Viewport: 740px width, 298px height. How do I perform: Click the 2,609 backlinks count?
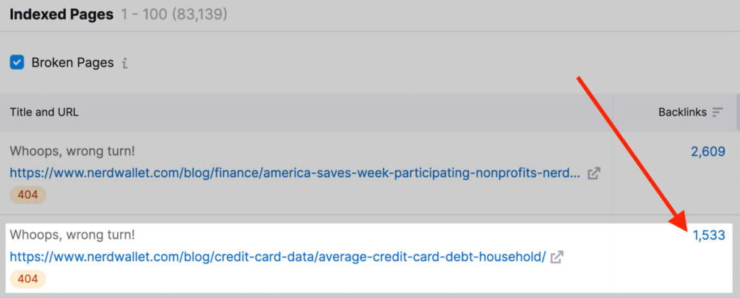point(707,151)
